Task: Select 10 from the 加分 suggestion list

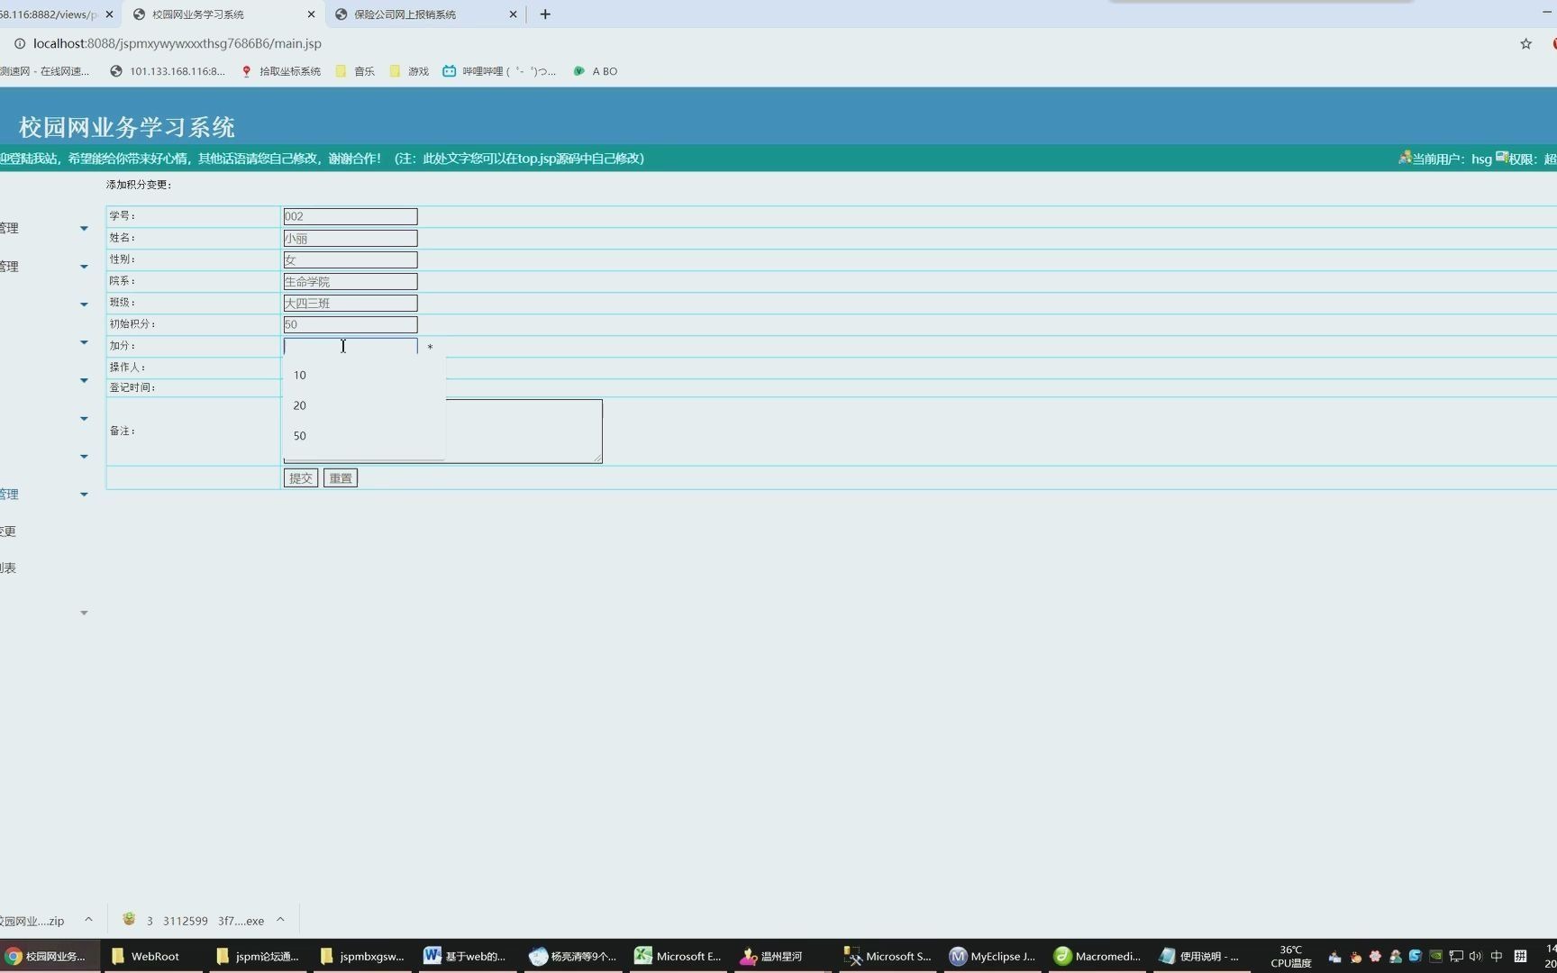Action: [x=364, y=375]
